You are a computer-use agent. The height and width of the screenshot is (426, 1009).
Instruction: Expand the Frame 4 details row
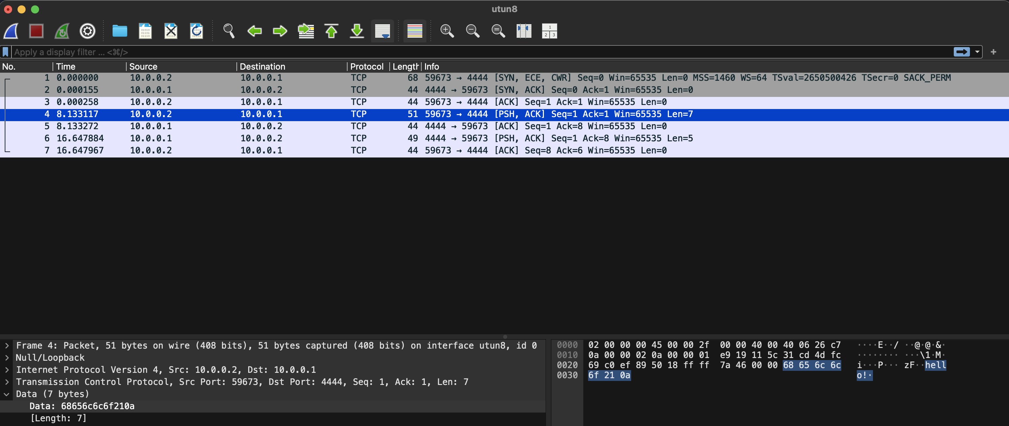click(x=7, y=346)
